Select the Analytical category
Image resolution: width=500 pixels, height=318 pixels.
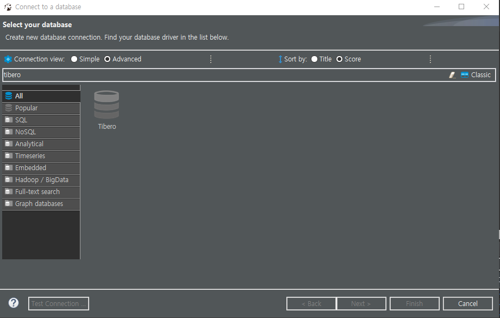coord(41,144)
